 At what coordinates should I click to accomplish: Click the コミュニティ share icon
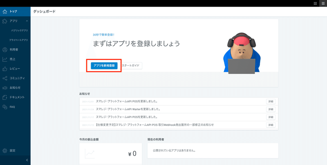(x=5, y=78)
